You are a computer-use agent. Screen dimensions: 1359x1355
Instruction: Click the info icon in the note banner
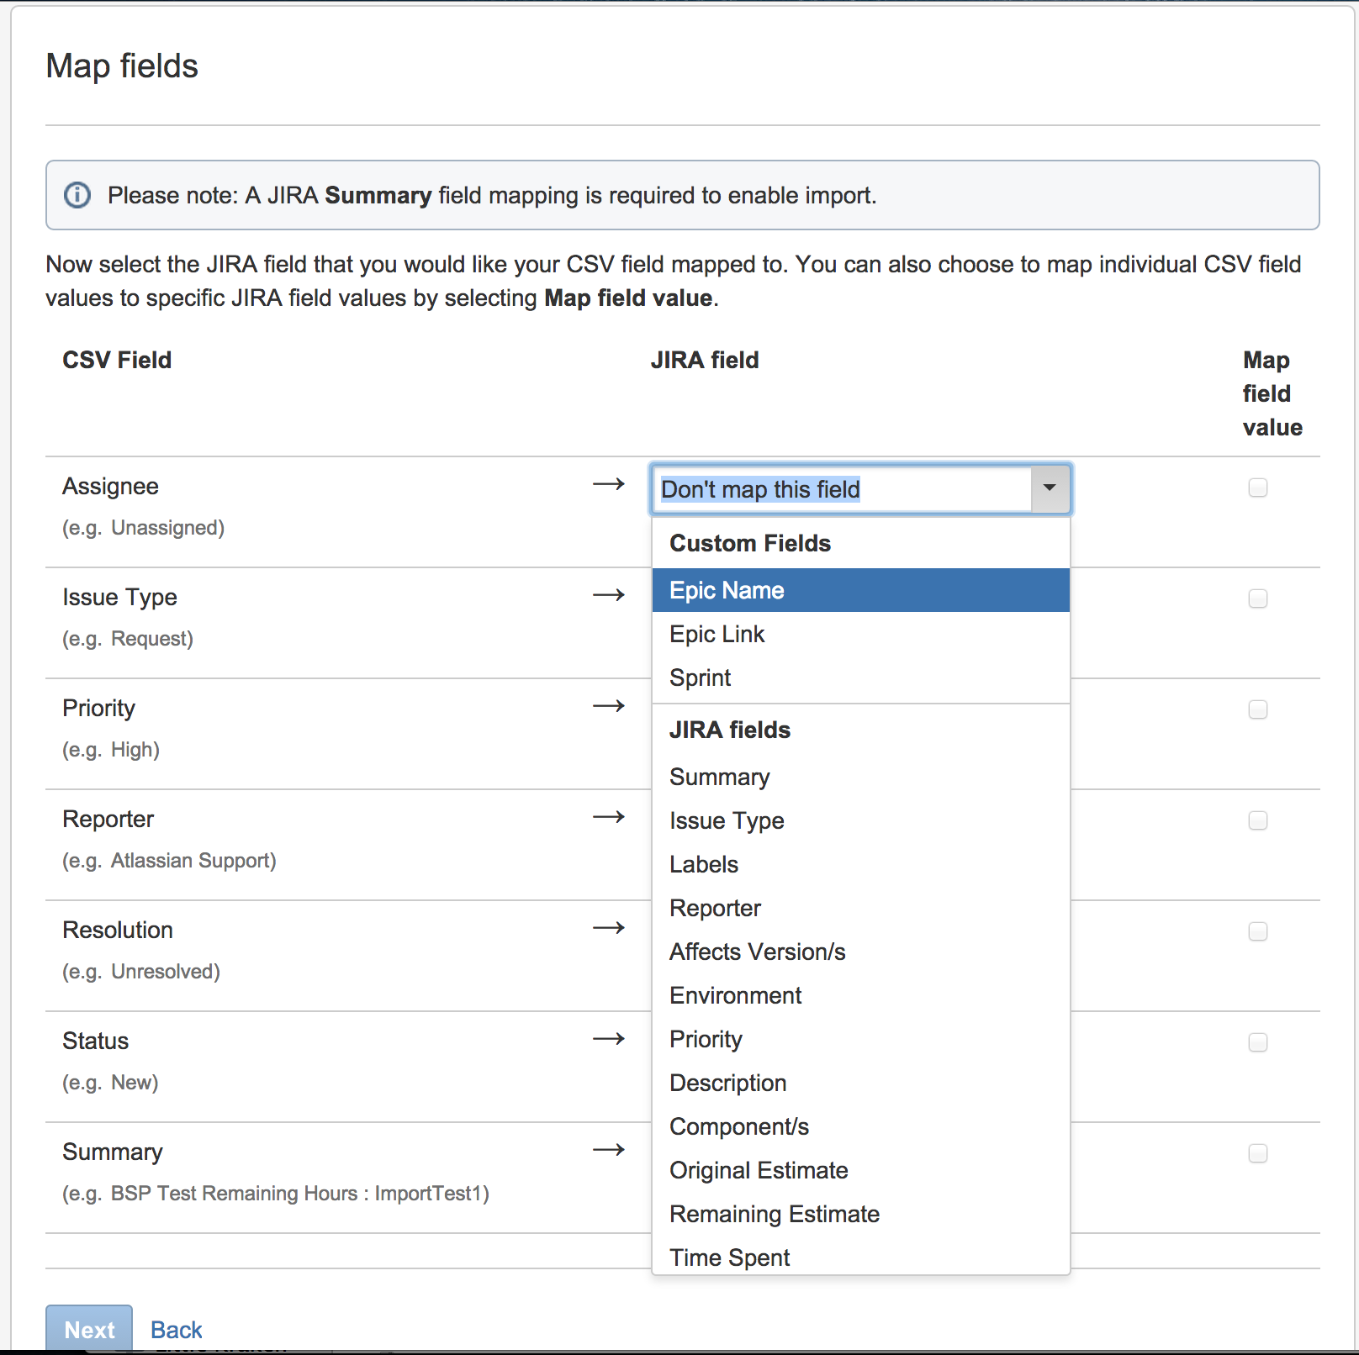[77, 195]
